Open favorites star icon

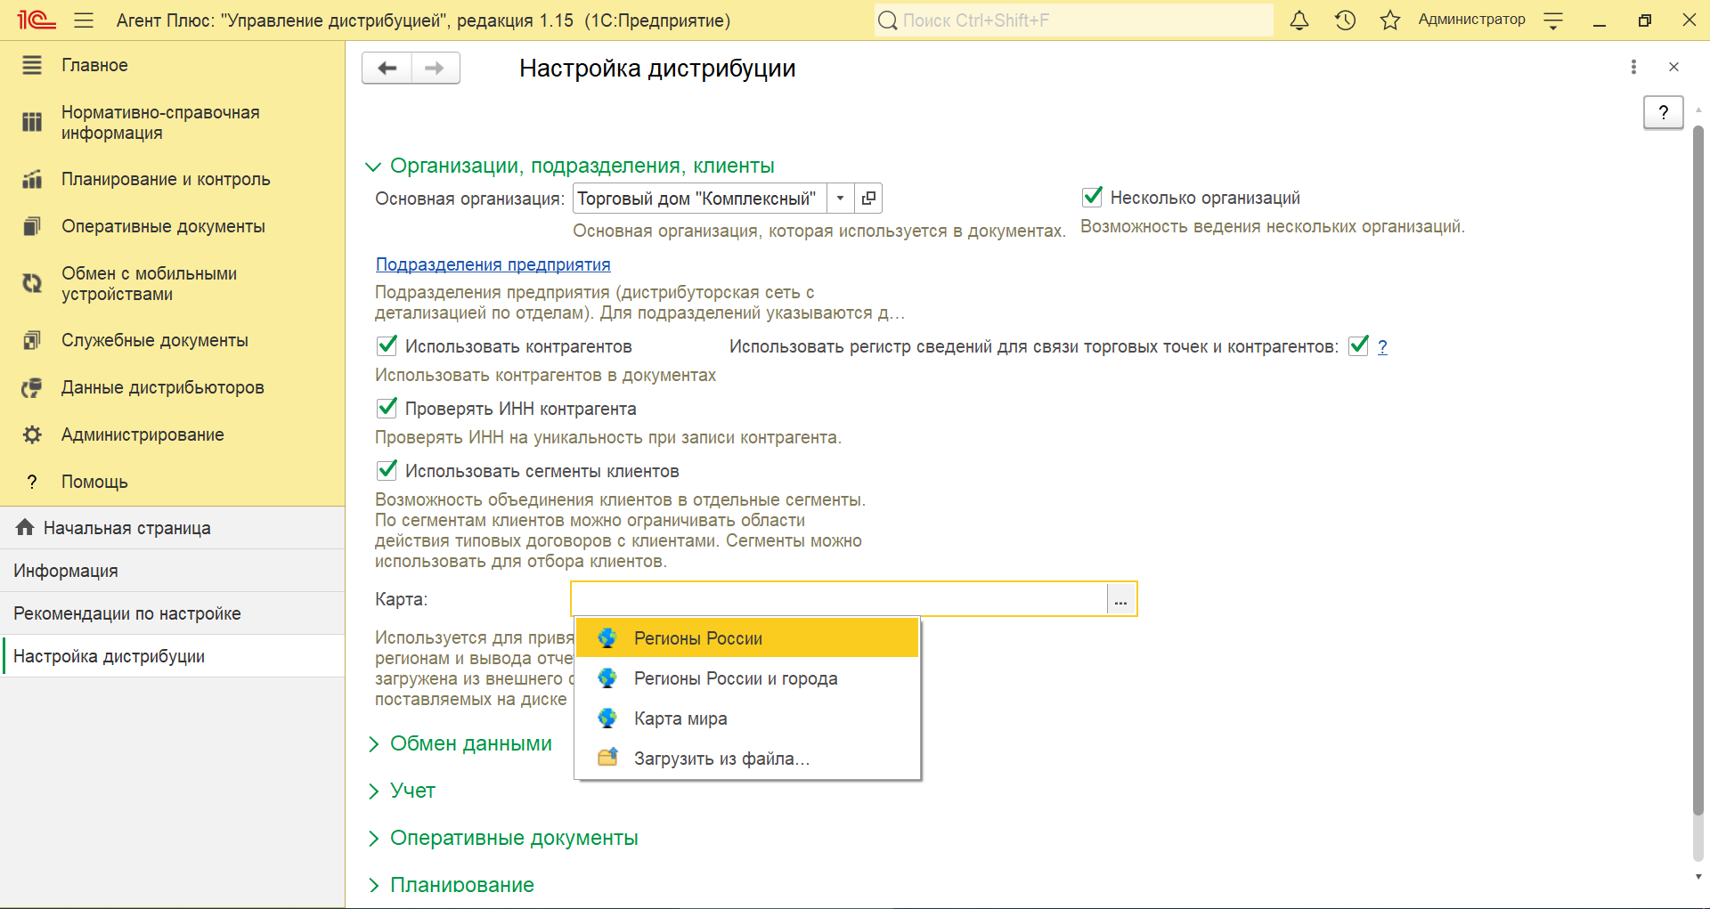tap(1390, 20)
